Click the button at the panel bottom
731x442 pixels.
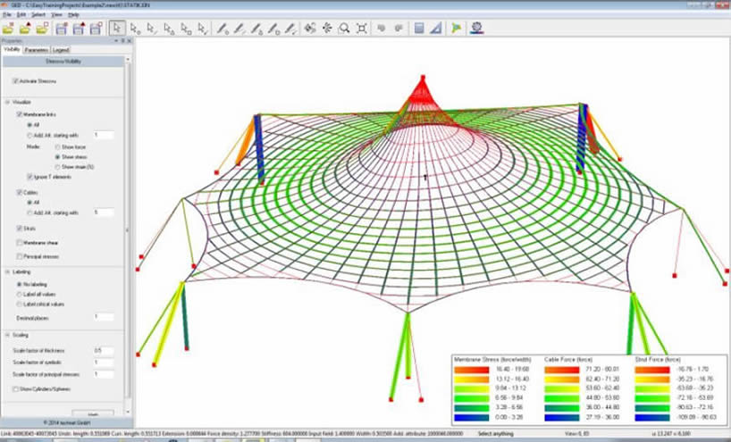click(99, 413)
